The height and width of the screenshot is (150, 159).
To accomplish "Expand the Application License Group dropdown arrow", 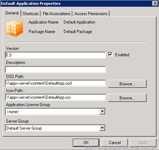I will (102, 111).
